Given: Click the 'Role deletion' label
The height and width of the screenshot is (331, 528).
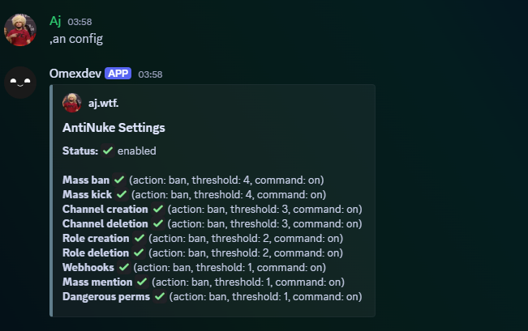Looking at the screenshot, I should [96, 252].
